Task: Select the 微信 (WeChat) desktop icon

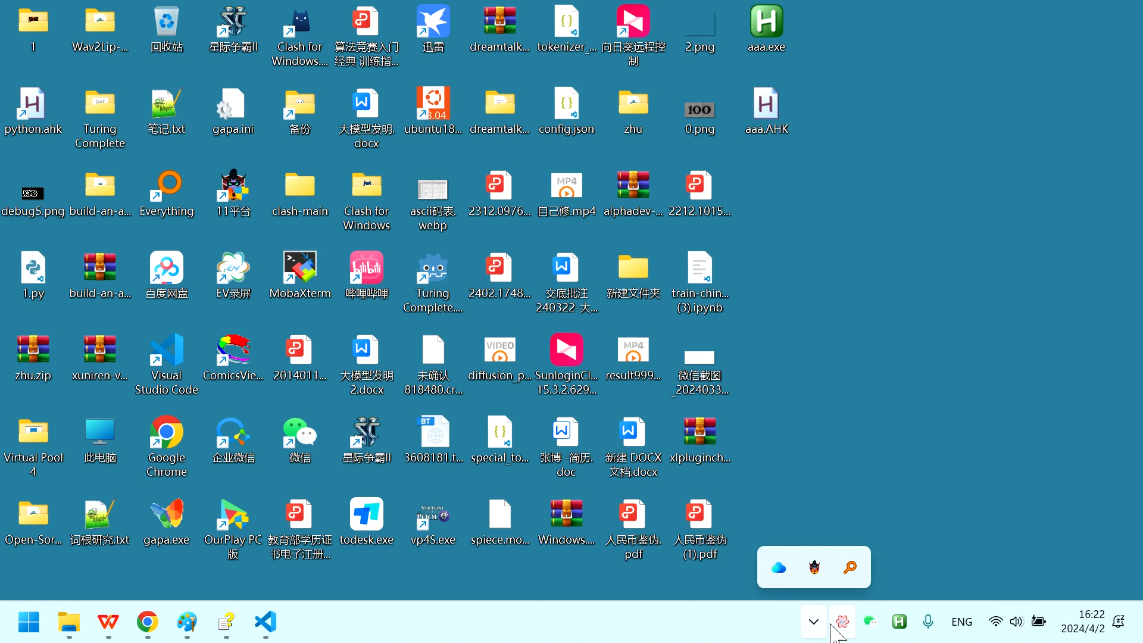Action: click(300, 432)
